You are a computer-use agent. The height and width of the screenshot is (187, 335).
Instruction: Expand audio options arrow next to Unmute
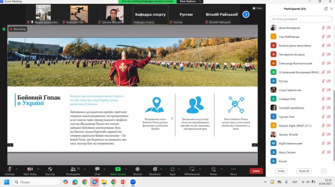tap(17, 169)
